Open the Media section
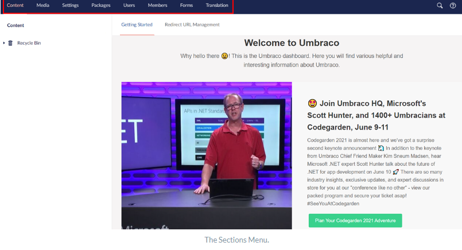The width and height of the screenshot is (462, 250). (42, 5)
